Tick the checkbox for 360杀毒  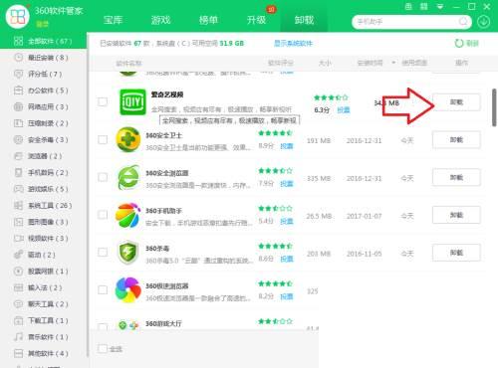[x=103, y=253]
